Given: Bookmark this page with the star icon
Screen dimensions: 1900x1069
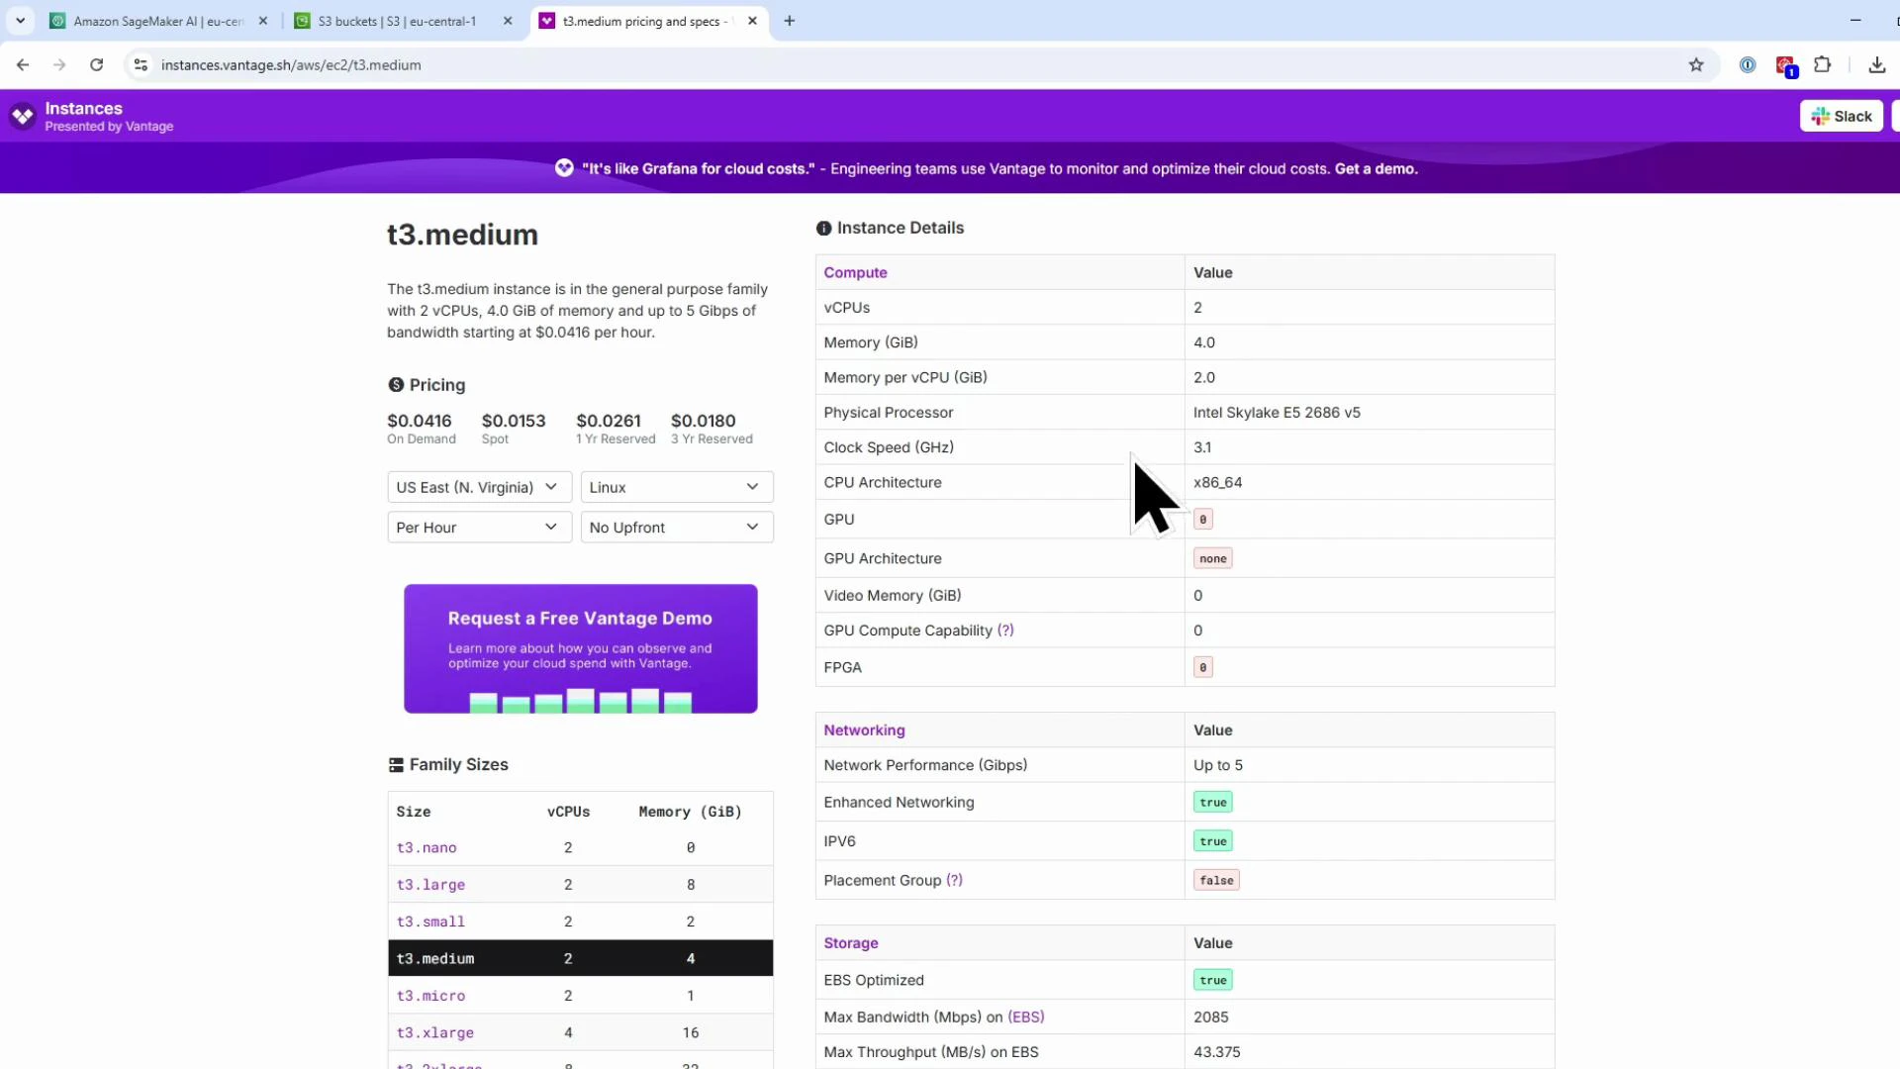Looking at the screenshot, I should click(1696, 64).
